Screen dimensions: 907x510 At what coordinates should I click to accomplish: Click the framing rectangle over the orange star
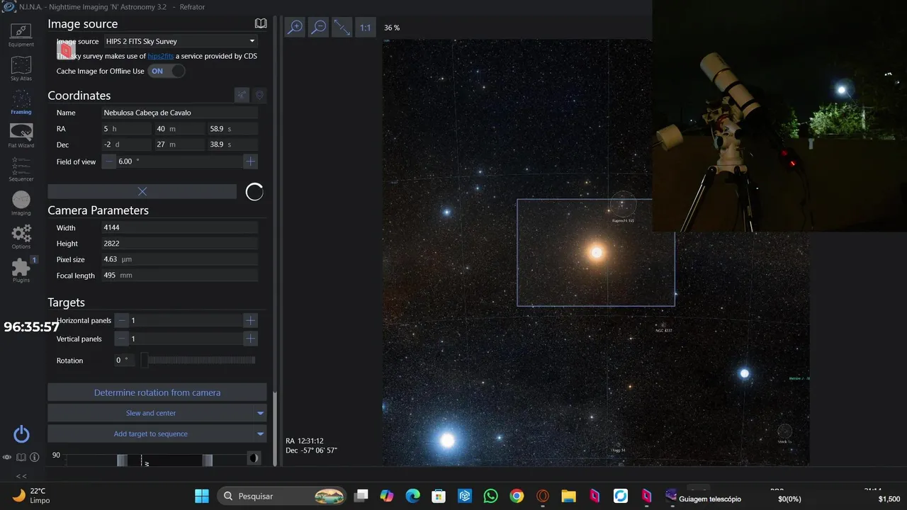click(x=596, y=252)
